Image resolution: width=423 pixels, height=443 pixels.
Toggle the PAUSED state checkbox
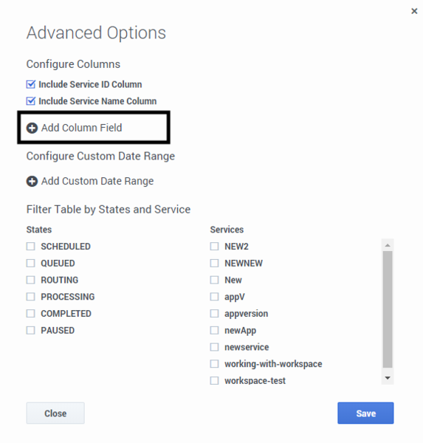[x=30, y=330]
